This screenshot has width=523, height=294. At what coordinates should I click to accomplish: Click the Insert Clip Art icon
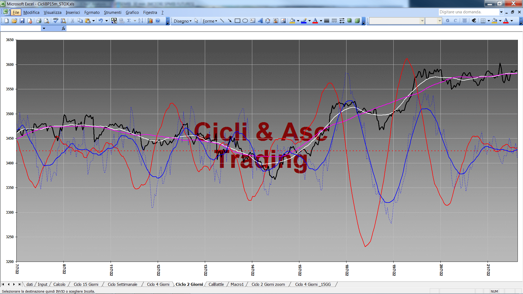275,21
